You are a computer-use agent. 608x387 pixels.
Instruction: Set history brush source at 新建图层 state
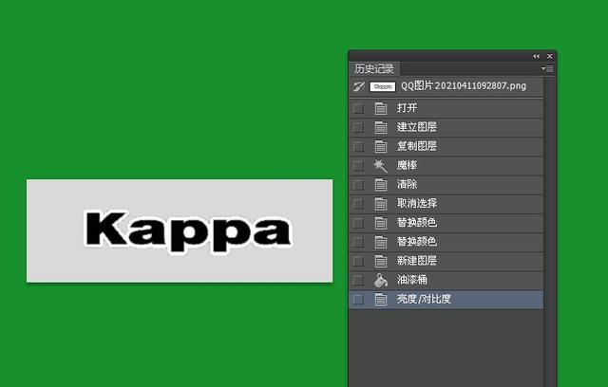(358, 261)
